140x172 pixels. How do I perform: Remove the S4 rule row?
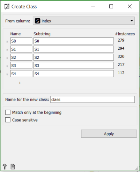tap(7, 74)
